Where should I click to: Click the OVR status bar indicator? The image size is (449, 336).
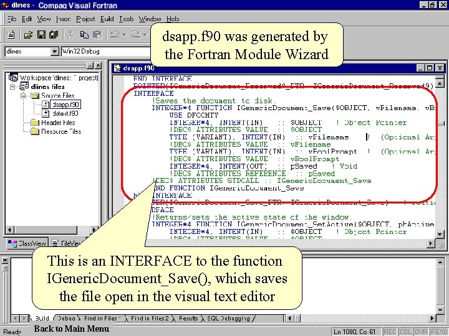(x=421, y=332)
